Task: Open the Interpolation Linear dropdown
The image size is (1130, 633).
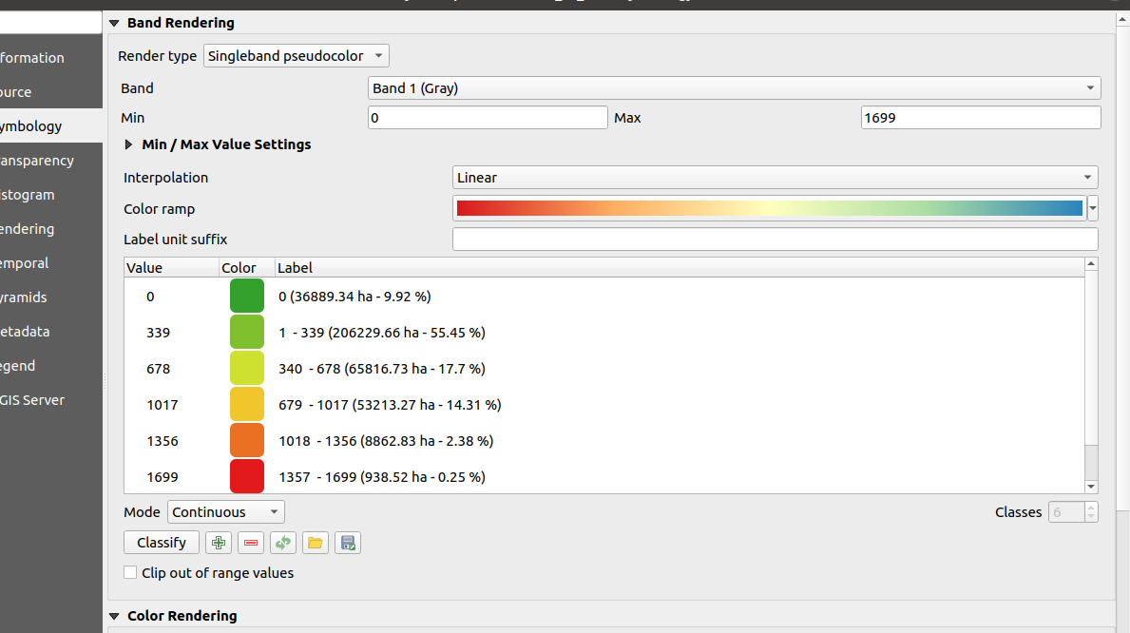Action: click(775, 178)
